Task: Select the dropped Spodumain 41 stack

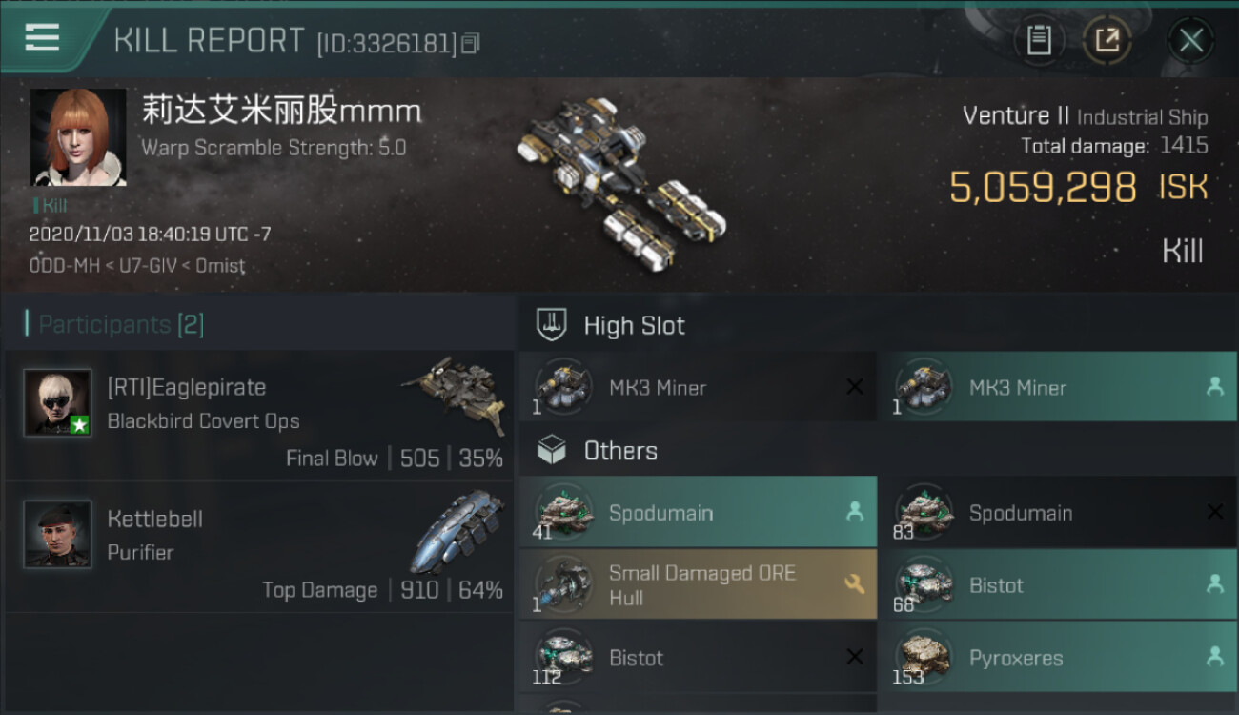Action: coord(698,513)
